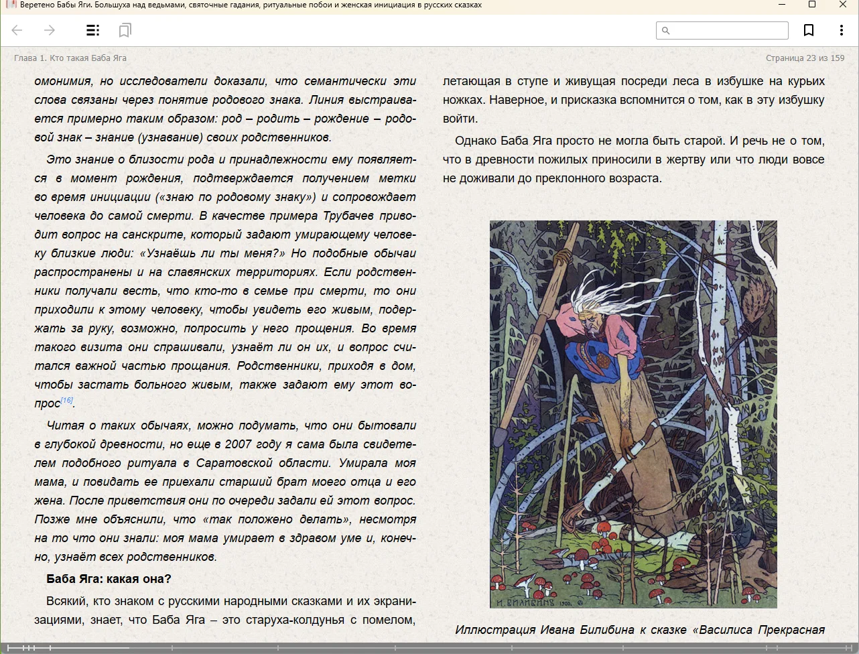Viewport: 859px width, 654px height.
Task: Click the Baba Yaga illustration by Bilibin
Action: coord(633,413)
